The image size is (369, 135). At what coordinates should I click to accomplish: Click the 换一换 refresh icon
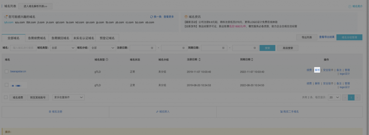point(152,17)
